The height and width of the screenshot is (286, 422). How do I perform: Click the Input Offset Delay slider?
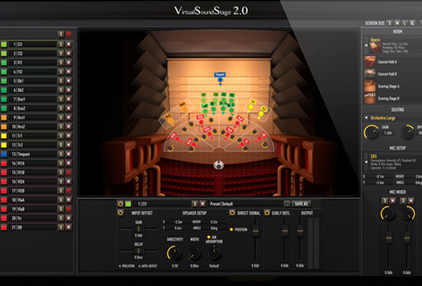(x=139, y=251)
